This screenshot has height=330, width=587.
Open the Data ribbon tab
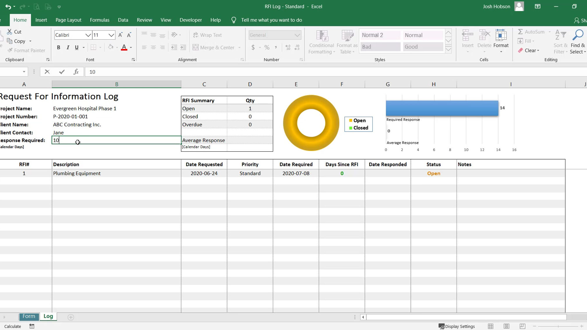123,20
